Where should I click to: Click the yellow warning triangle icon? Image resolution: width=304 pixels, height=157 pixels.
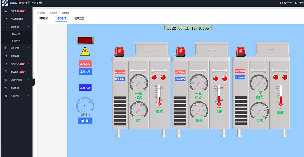85,51
